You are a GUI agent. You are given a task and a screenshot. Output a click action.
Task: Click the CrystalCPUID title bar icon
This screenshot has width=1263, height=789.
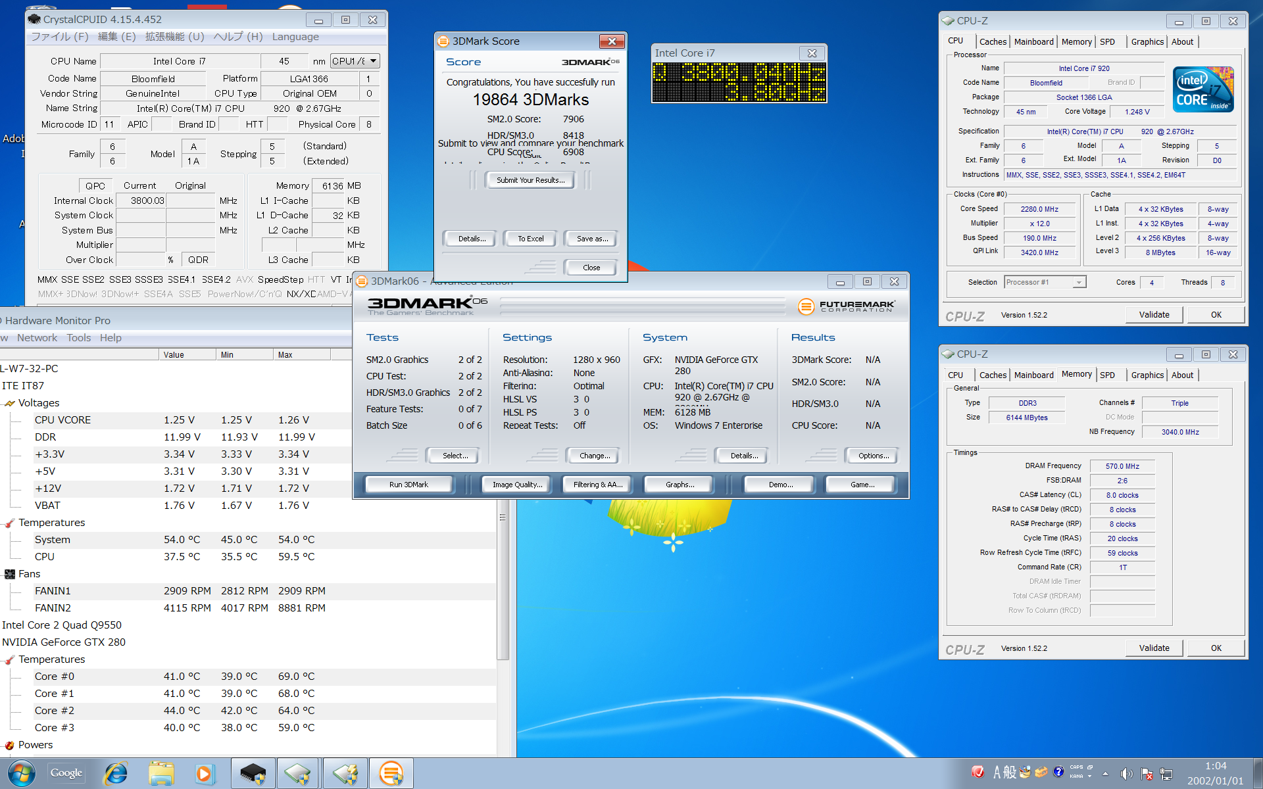click(35, 20)
